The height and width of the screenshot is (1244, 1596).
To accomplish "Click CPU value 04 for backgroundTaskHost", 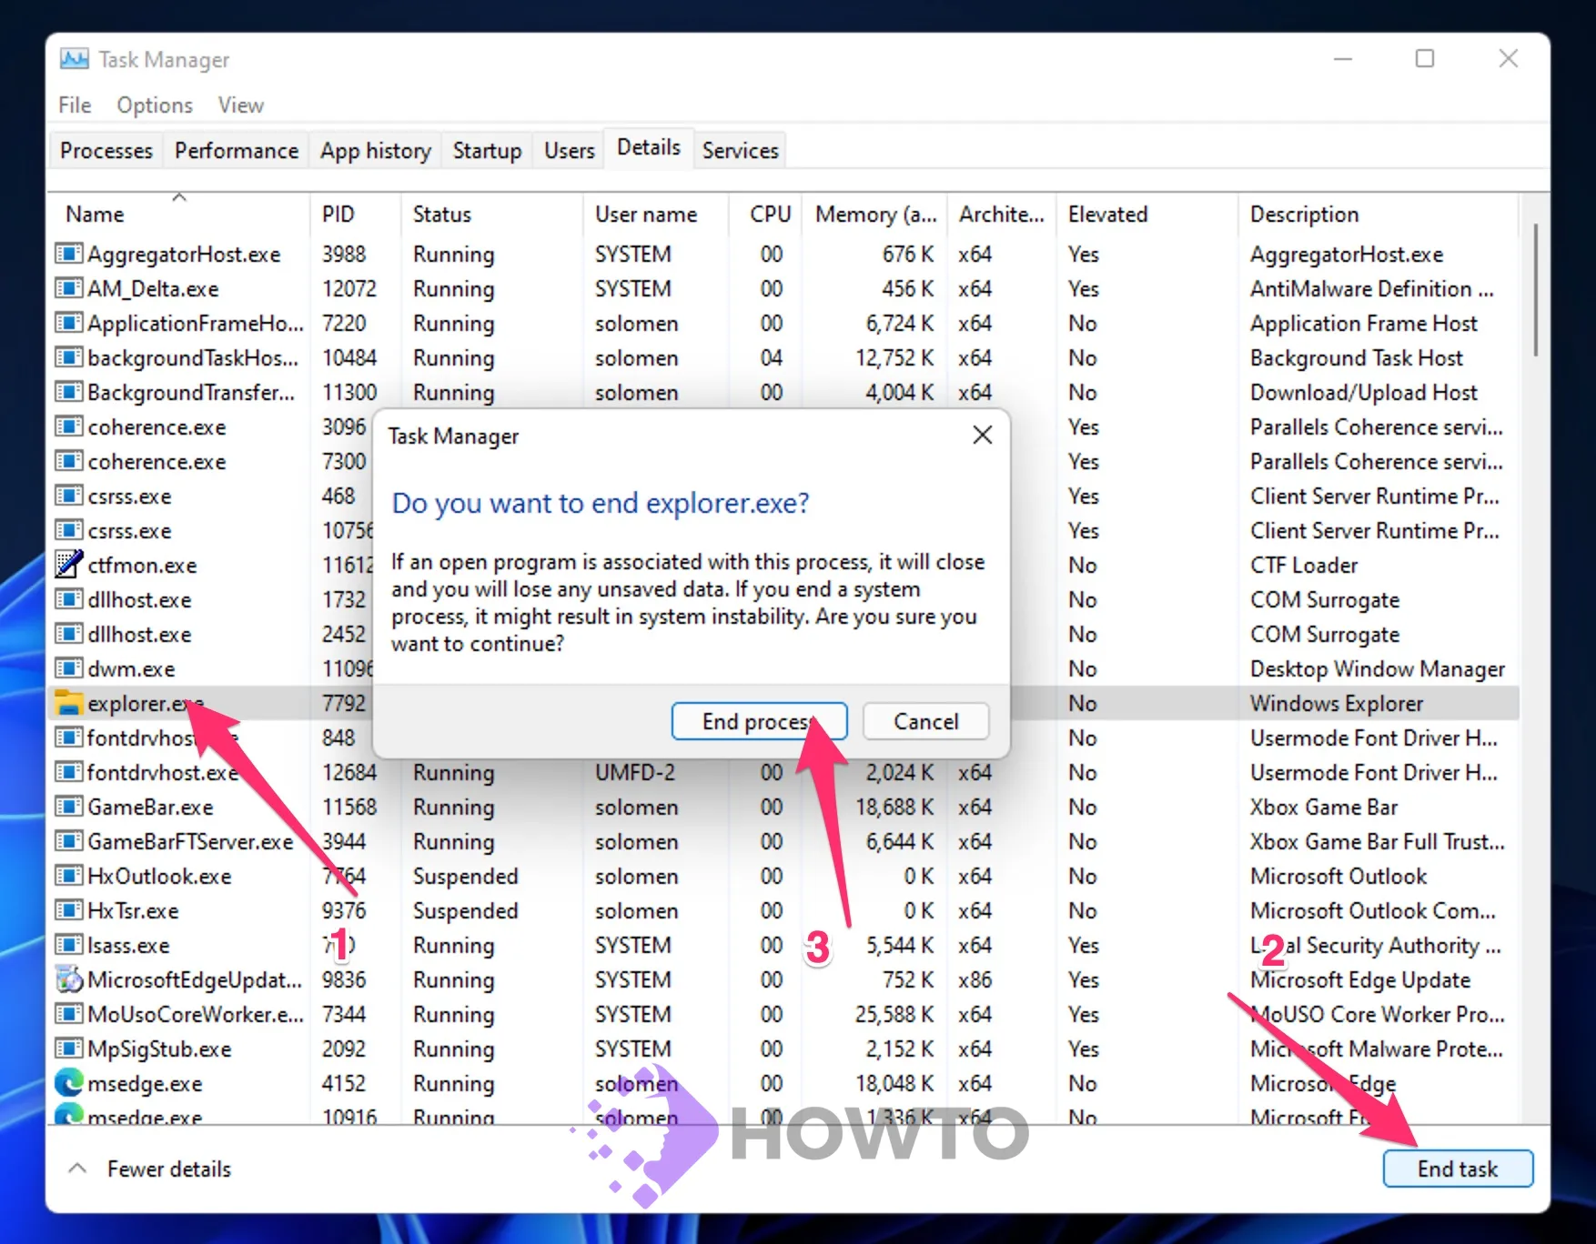I will pyautogui.click(x=772, y=357).
